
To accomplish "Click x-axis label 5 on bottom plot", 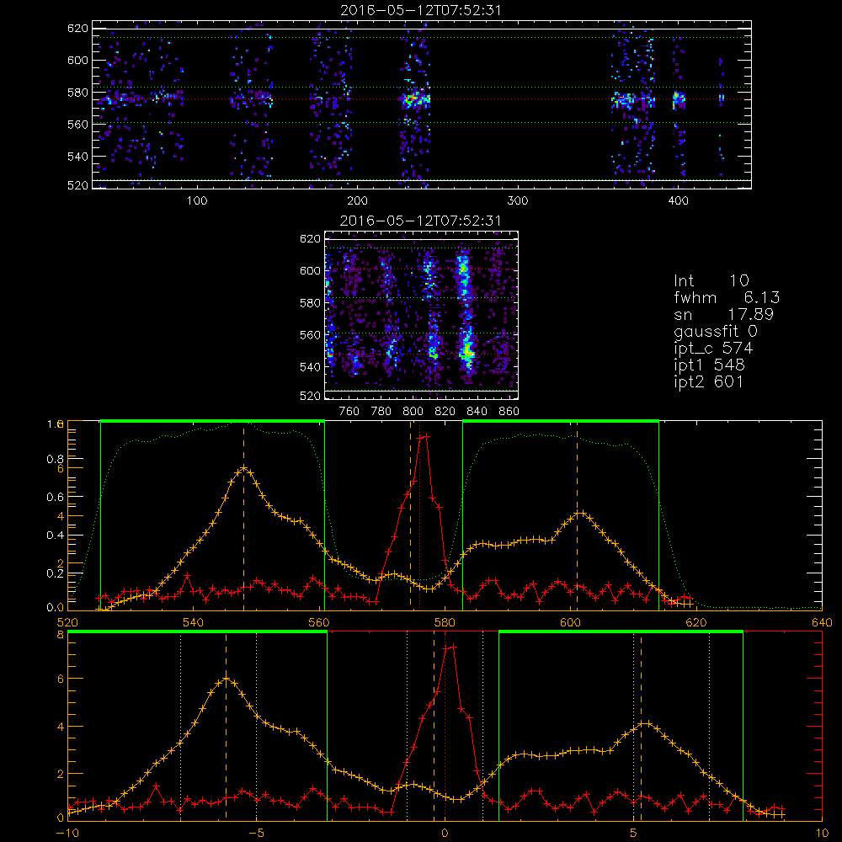I will coord(634,834).
